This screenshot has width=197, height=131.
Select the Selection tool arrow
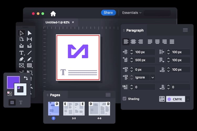pyautogui.click(x=22, y=33)
